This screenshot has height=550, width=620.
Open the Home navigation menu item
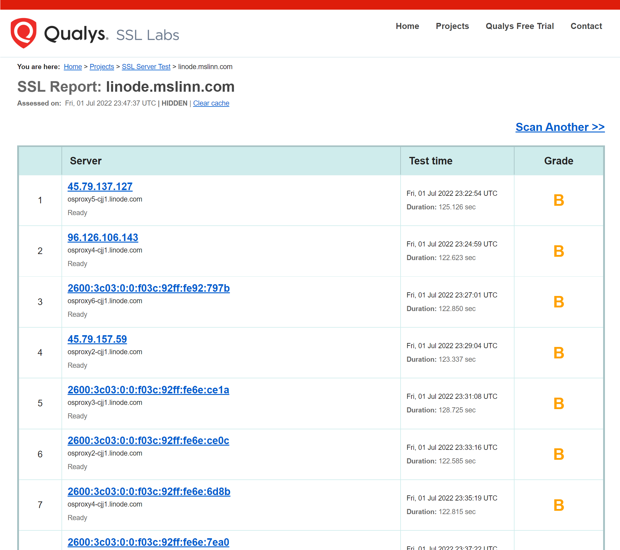(x=407, y=26)
